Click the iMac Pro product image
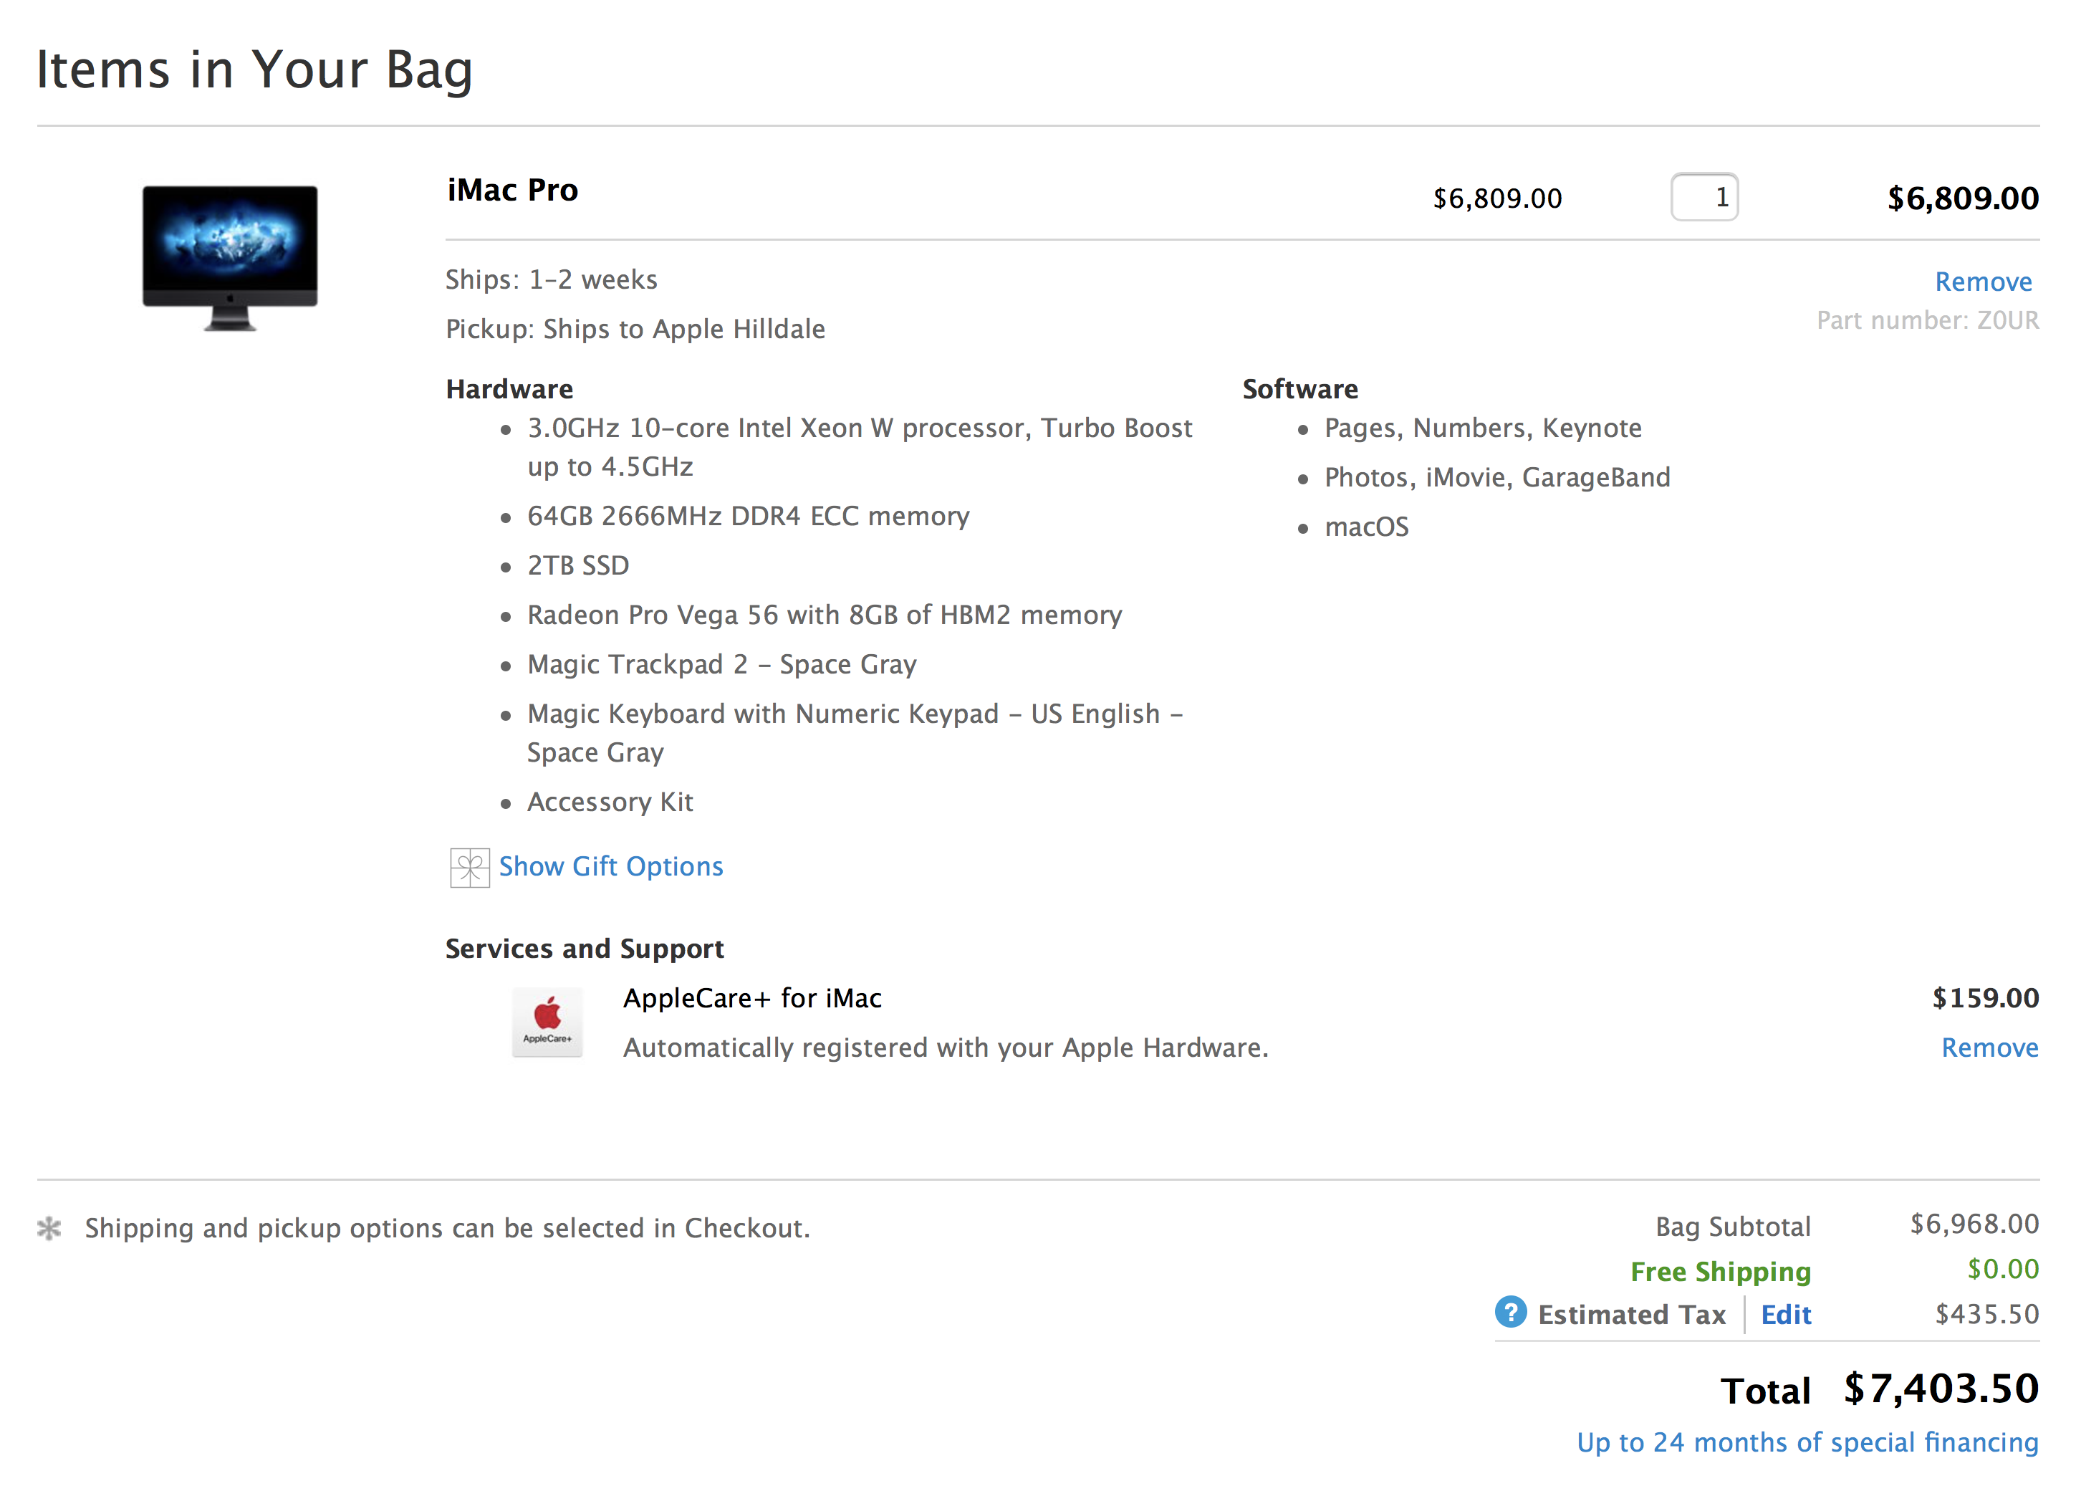This screenshot has width=2076, height=1486. (x=230, y=257)
